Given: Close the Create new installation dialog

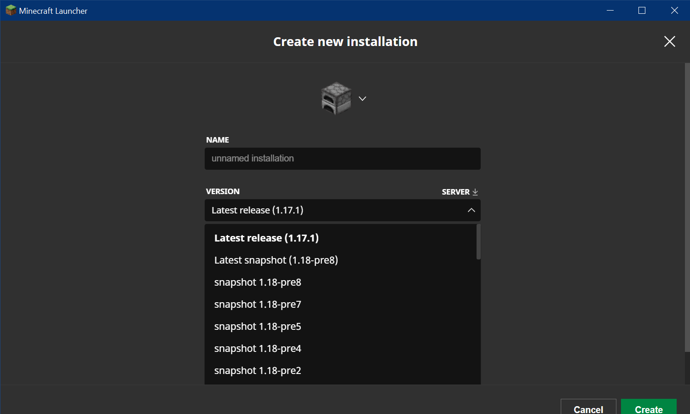Looking at the screenshot, I should point(669,41).
